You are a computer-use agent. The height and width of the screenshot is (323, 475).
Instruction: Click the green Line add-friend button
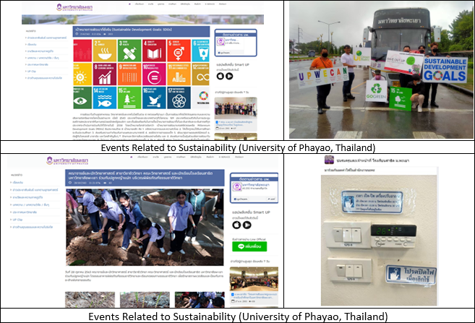(249, 246)
